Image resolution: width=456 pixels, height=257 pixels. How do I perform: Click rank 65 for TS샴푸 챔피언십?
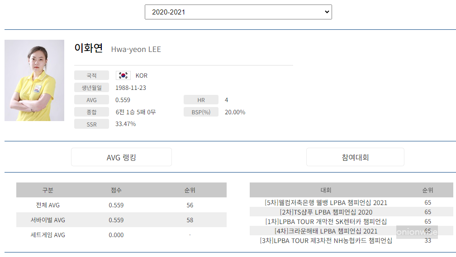click(x=428, y=212)
